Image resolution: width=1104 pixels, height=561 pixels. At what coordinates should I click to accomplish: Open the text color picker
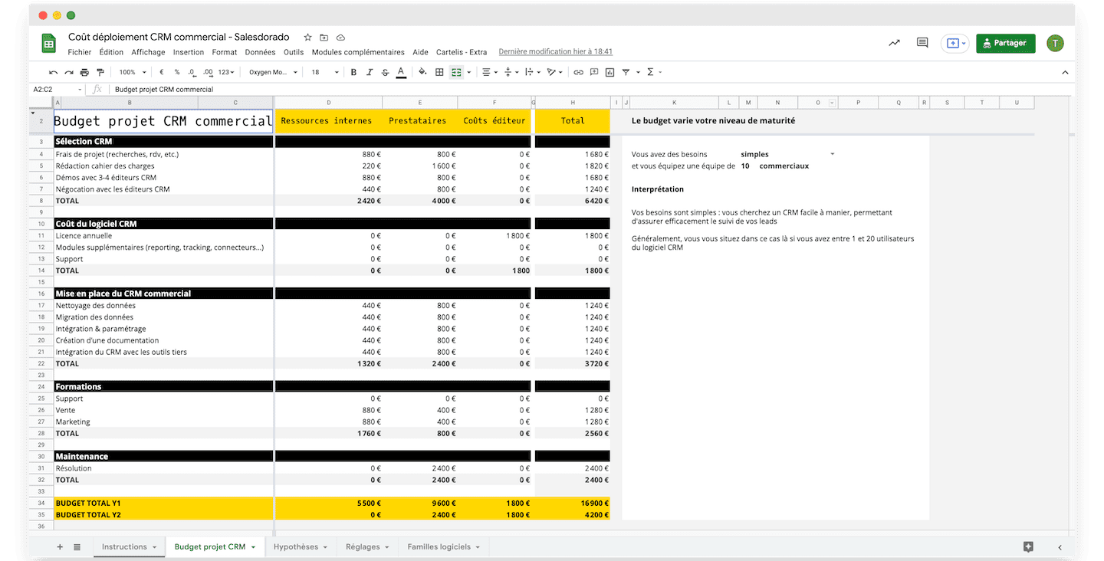click(400, 72)
